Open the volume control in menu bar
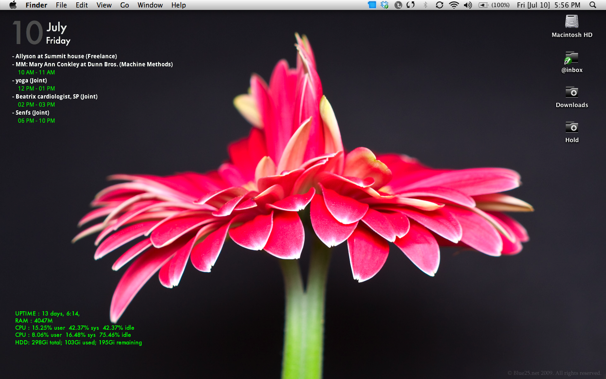The image size is (606, 379). click(x=468, y=5)
